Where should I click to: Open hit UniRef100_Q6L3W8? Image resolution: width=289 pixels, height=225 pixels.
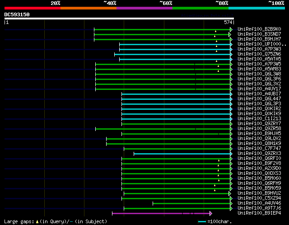point(259,74)
